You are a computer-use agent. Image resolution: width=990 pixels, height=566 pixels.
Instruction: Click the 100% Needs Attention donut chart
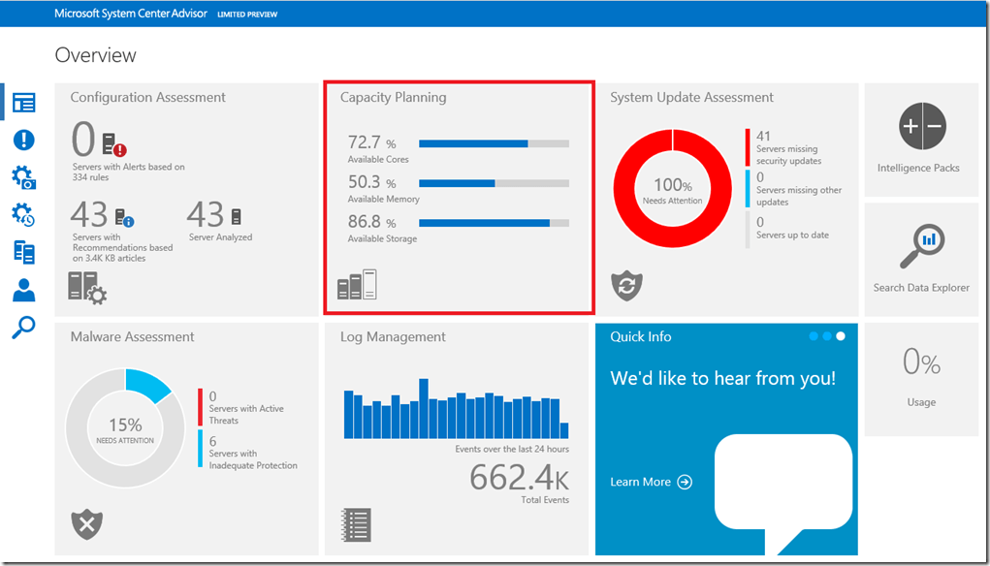[x=673, y=189]
